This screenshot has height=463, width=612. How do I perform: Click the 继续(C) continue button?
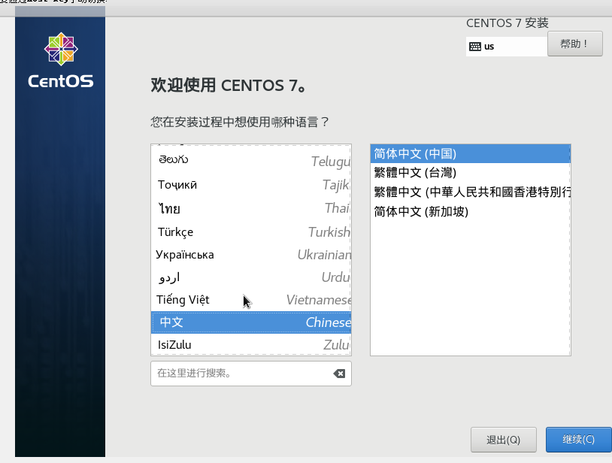pyautogui.click(x=578, y=440)
